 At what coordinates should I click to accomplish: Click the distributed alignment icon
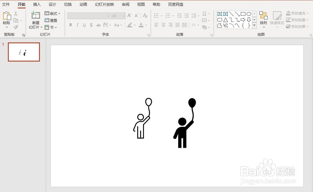click(x=184, y=25)
